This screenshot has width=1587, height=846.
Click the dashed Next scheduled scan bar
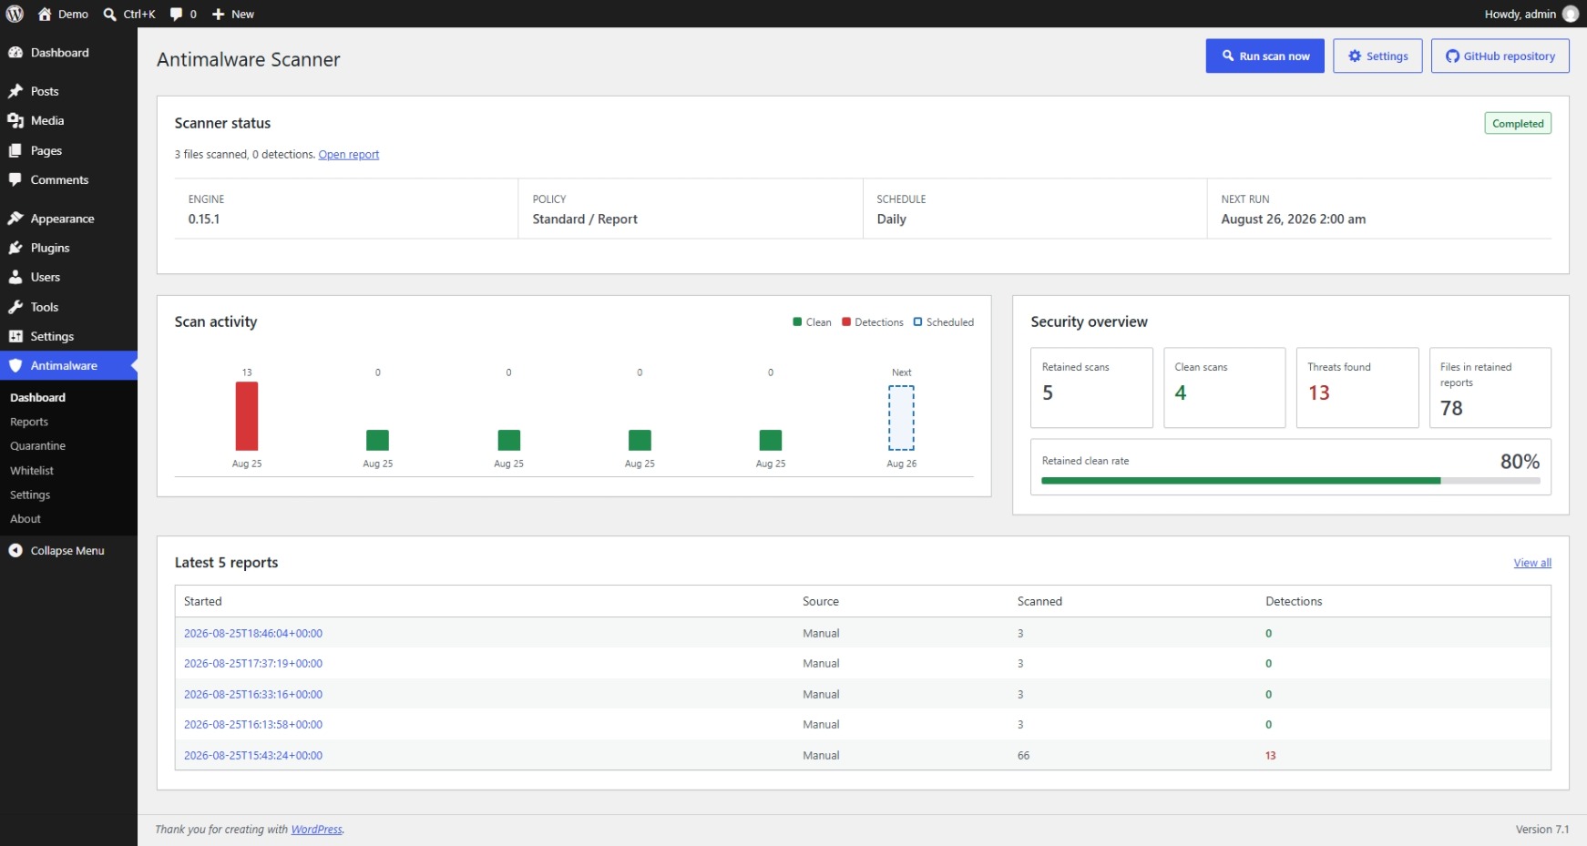pos(901,418)
